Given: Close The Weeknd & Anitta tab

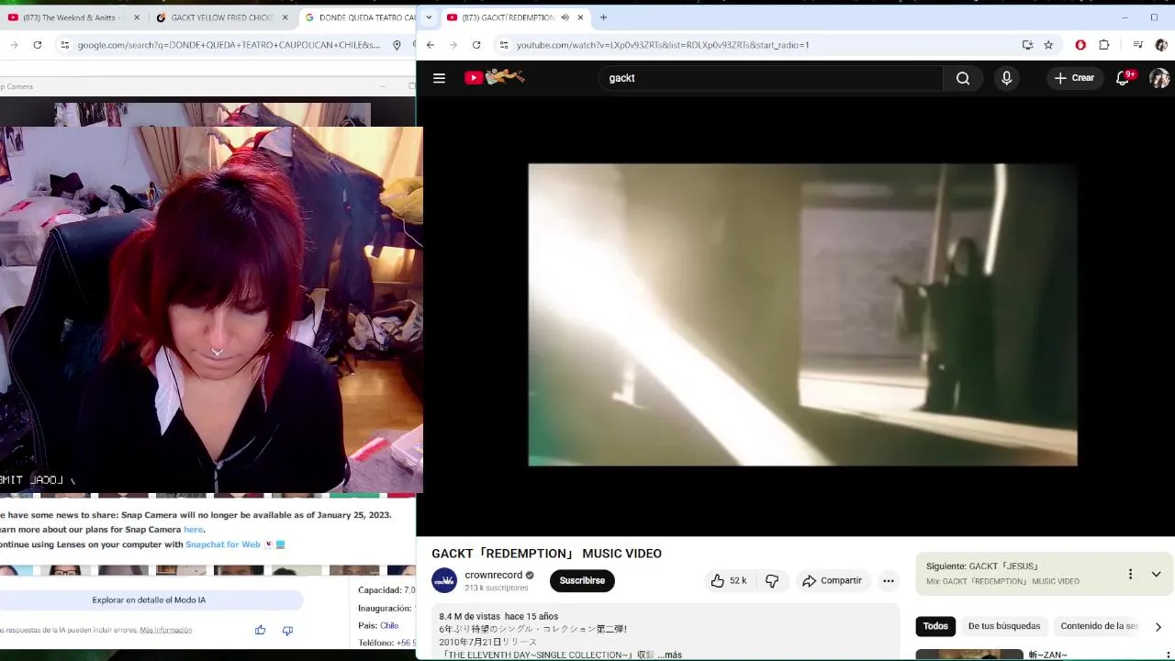Looking at the screenshot, I should coord(137,17).
